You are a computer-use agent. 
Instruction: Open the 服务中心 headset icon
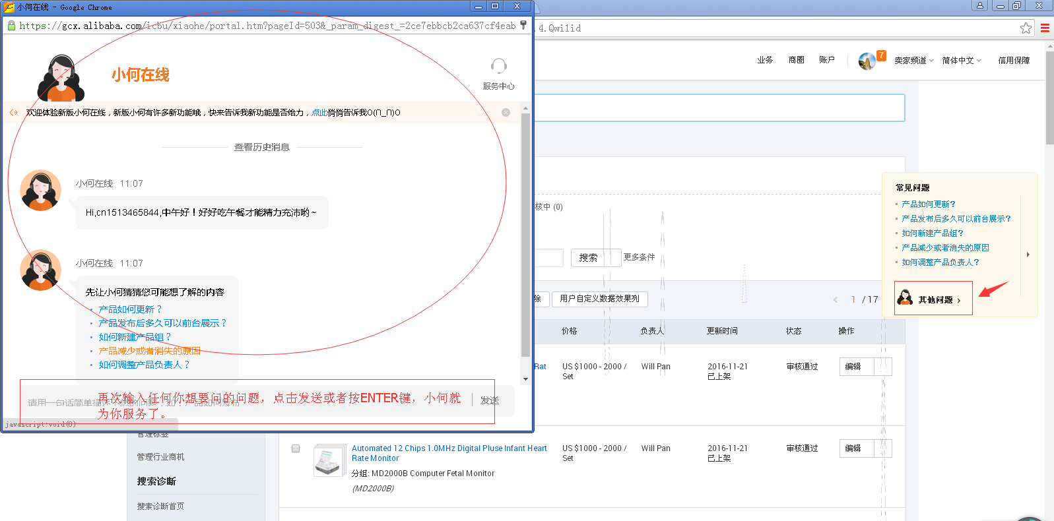tap(498, 67)
